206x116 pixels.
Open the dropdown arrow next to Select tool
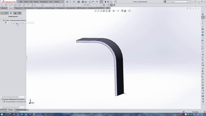tap(103, 2)
